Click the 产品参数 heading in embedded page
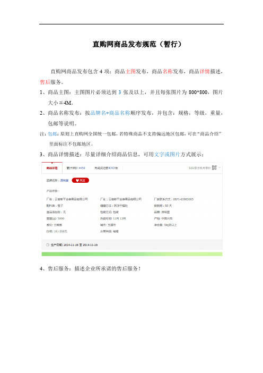 [52, 191]
